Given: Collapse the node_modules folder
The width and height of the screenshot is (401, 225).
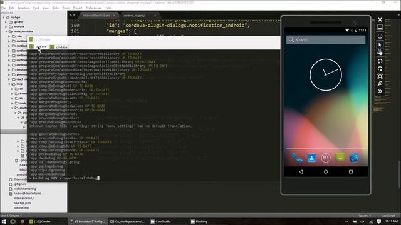Looking at the screenshot, I should point(6,32).
